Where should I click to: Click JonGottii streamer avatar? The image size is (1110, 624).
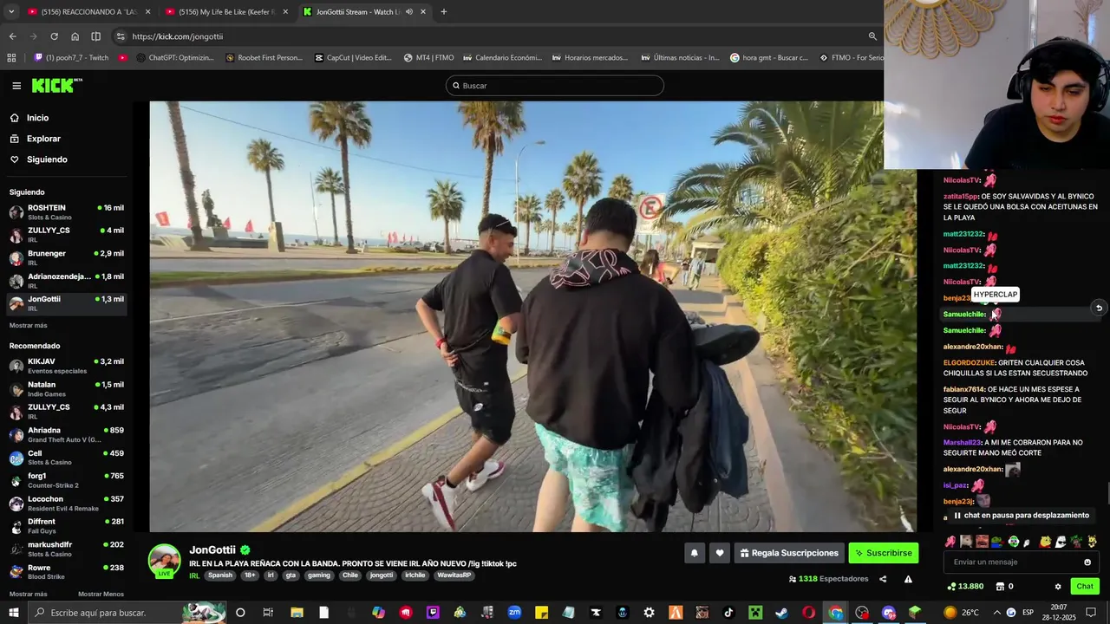164,560
